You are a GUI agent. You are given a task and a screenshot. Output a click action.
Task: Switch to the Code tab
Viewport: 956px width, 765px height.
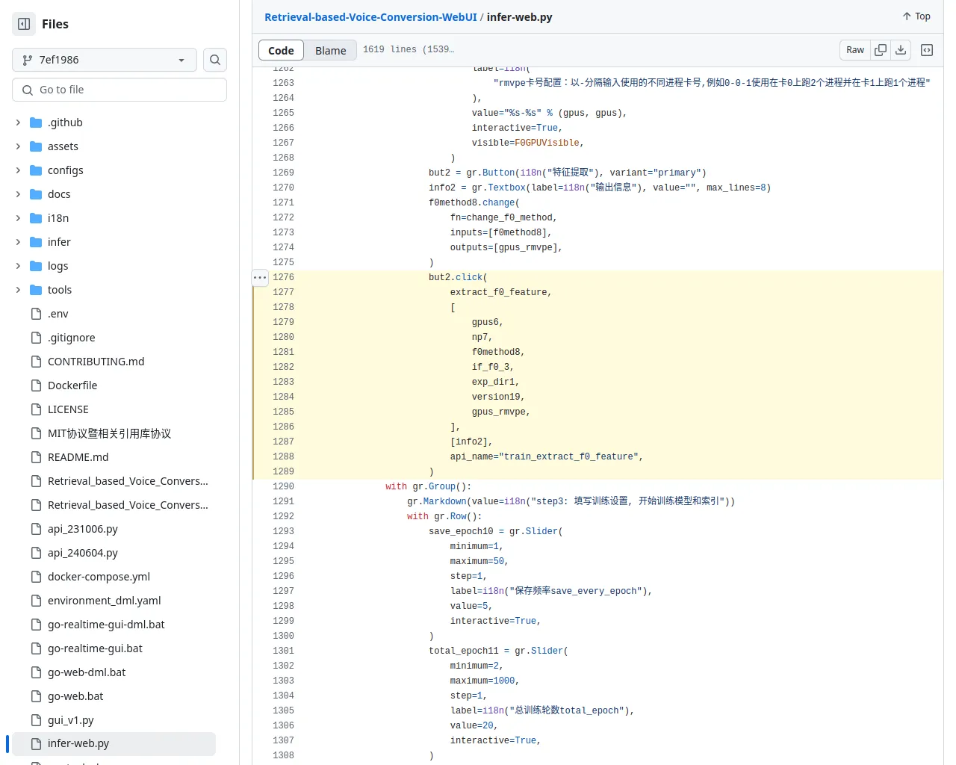[x=281, y=50]
